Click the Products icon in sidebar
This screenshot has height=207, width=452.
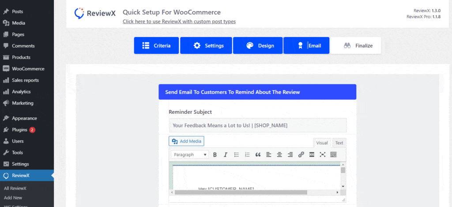point(6,57)
